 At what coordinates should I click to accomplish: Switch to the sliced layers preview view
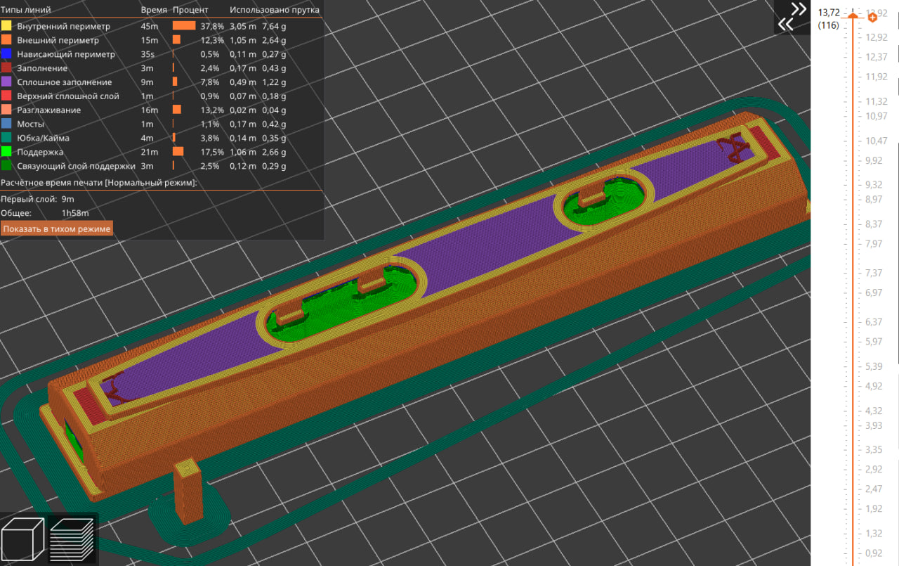point(72,539)
